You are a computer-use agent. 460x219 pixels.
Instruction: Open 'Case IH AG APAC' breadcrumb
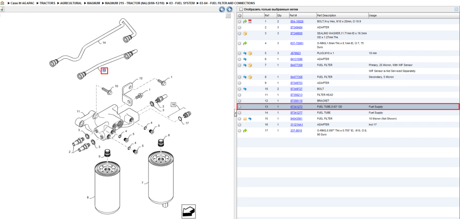22,3
